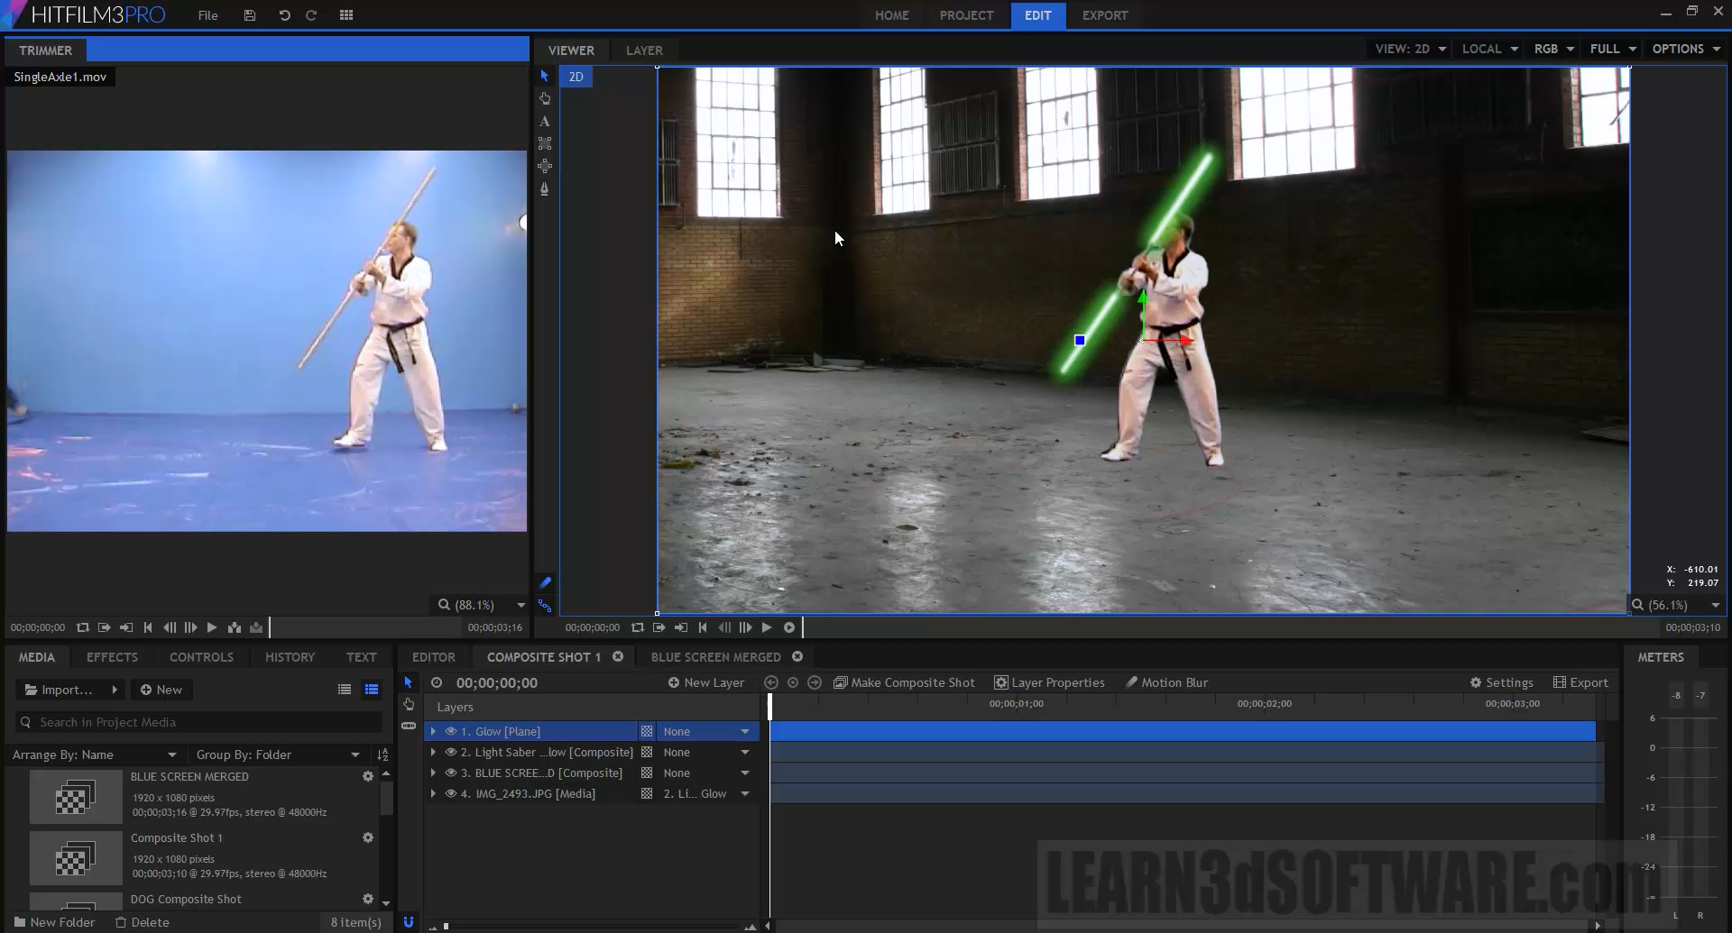Click Make Composite Shot button
Image resolution: width=1732 pixels, height=933 pixels.
point(904,682)
